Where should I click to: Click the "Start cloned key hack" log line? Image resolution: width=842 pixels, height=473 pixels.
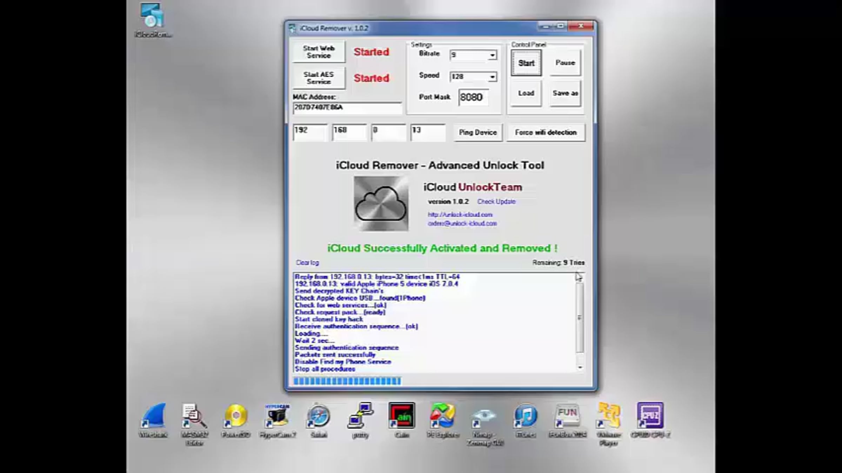coord(329,319)
